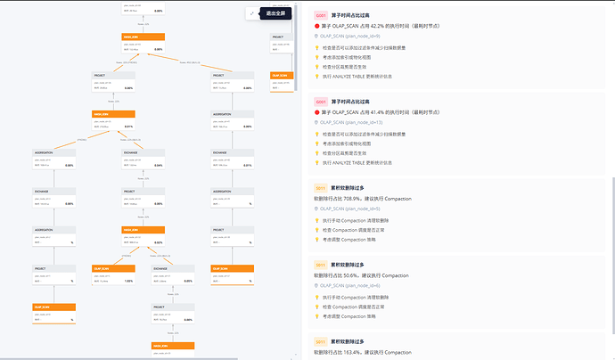The image size is (615, 360).
Task: Click the lightbulb beside 执行 ANALYZE TABLE in first card
Action: [317, 76]
